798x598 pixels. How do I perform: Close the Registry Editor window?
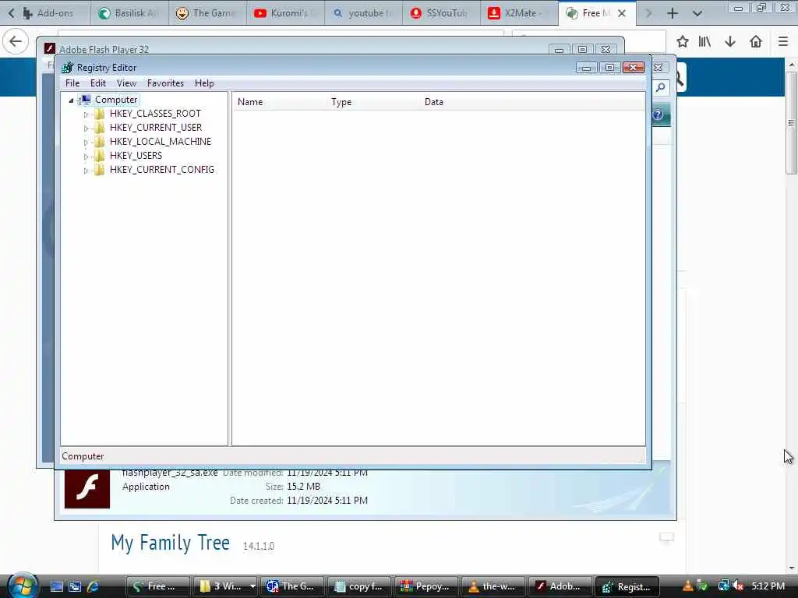point(633,67)
